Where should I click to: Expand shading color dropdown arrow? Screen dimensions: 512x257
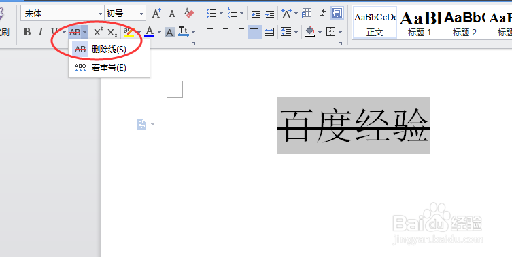320,33
